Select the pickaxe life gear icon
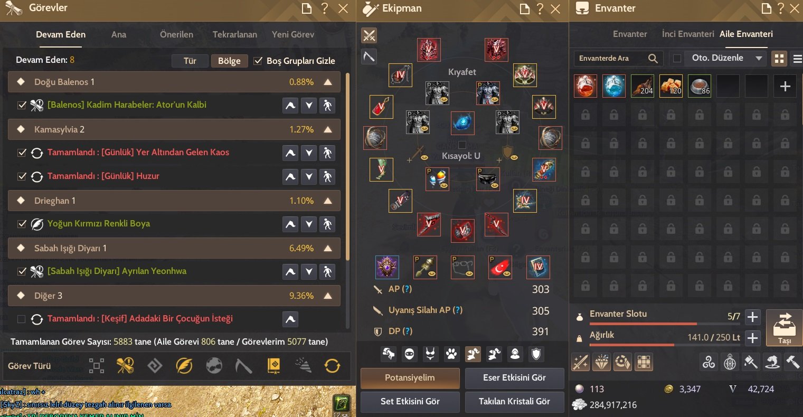Image resolution: width=803 pixels, height=417 pixels. click(x=369, y=56)
